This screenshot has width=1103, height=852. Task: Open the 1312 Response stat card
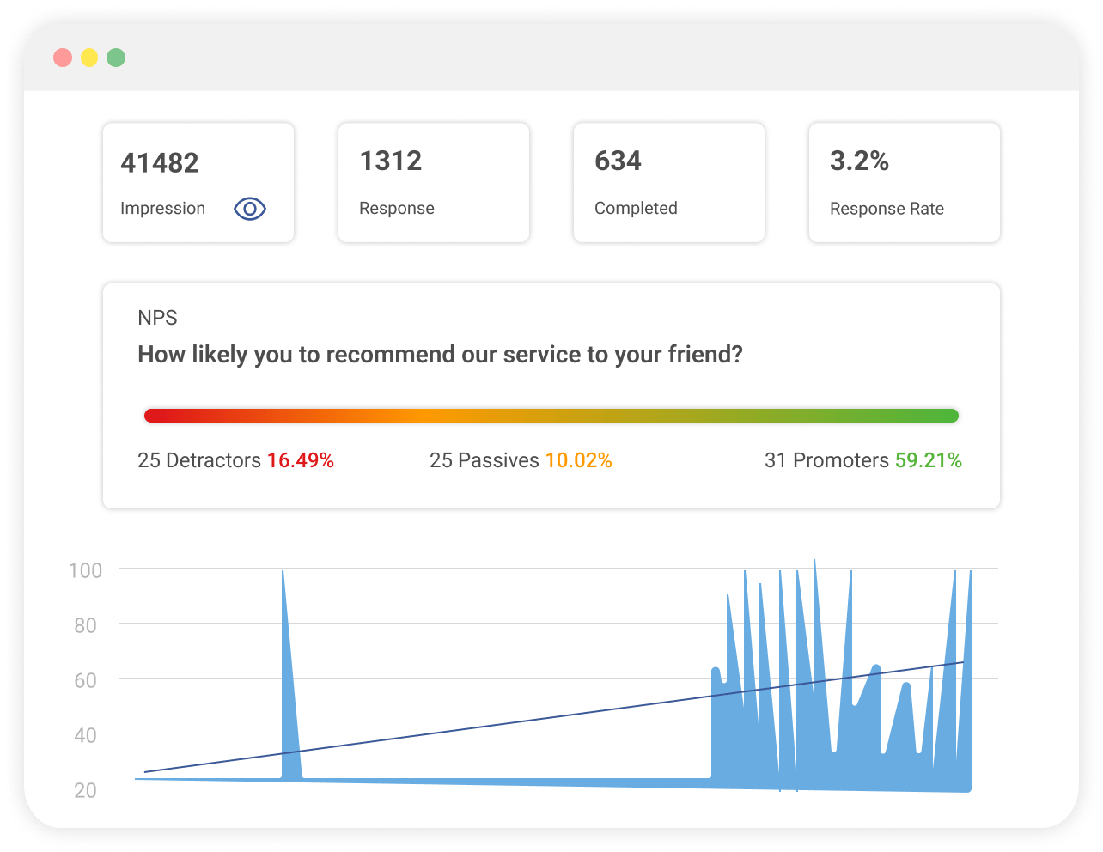[433, 182]
